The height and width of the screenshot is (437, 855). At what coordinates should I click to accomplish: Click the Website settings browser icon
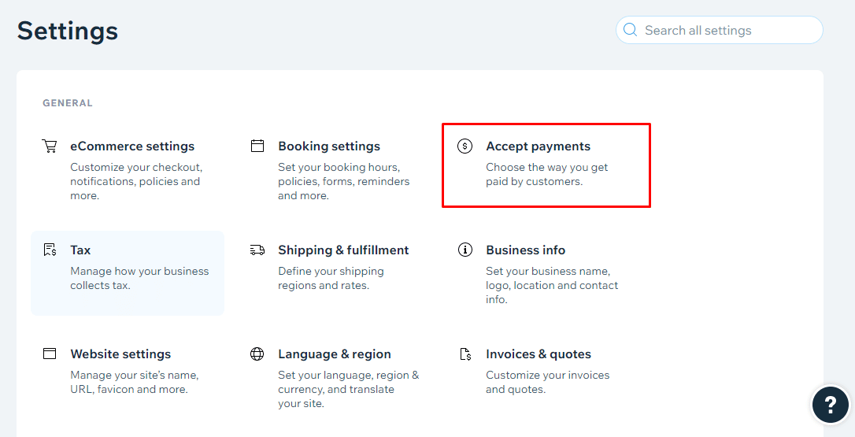(50, 354)
